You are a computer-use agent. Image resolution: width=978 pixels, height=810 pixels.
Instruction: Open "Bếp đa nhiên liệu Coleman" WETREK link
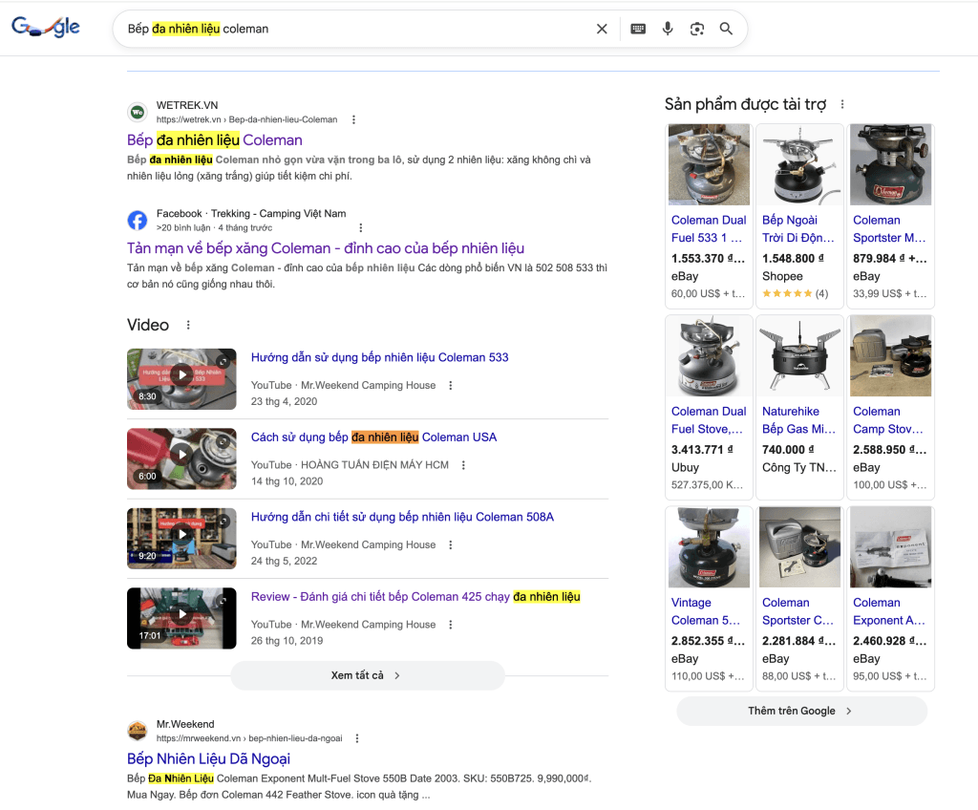click(x=215, y=140)
